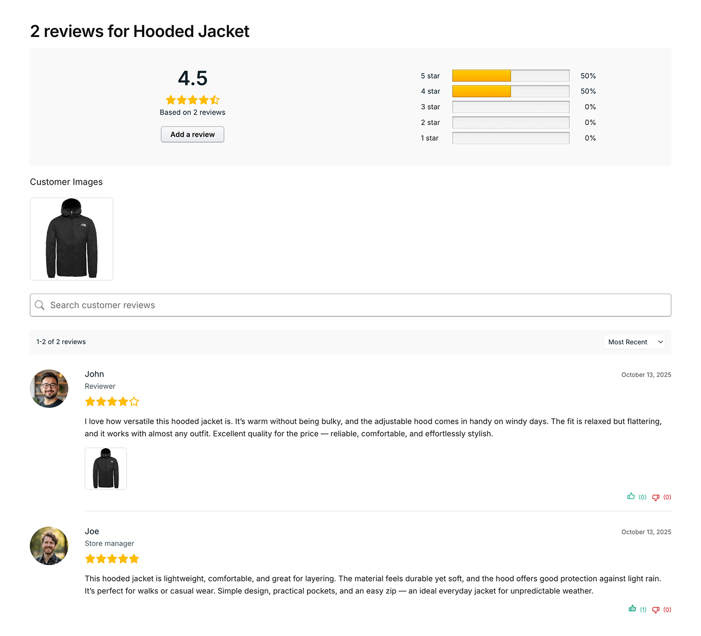Filter reviews by 4 star label
This screenshot has height=636, width=701.
430,92
